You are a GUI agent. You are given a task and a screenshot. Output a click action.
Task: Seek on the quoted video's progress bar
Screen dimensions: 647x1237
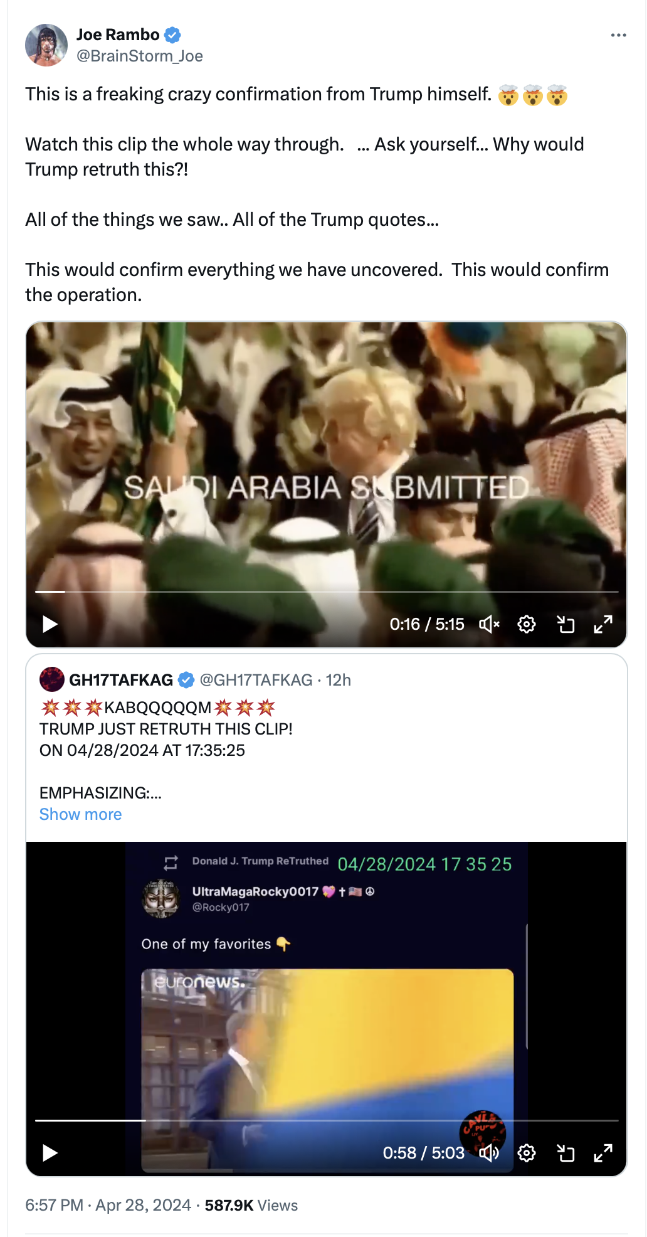tap(327, 1120)
